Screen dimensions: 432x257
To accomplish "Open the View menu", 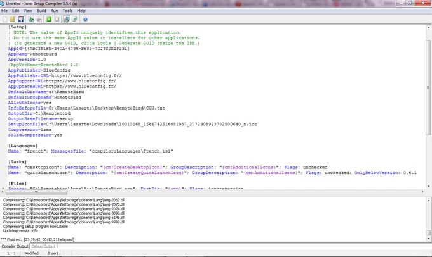I will 28,11.
